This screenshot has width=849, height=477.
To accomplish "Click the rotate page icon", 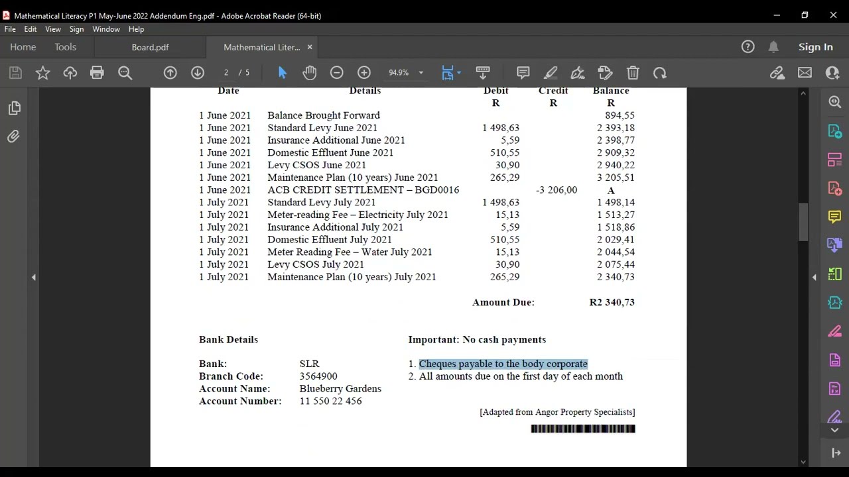I will (x=659, y=73).
